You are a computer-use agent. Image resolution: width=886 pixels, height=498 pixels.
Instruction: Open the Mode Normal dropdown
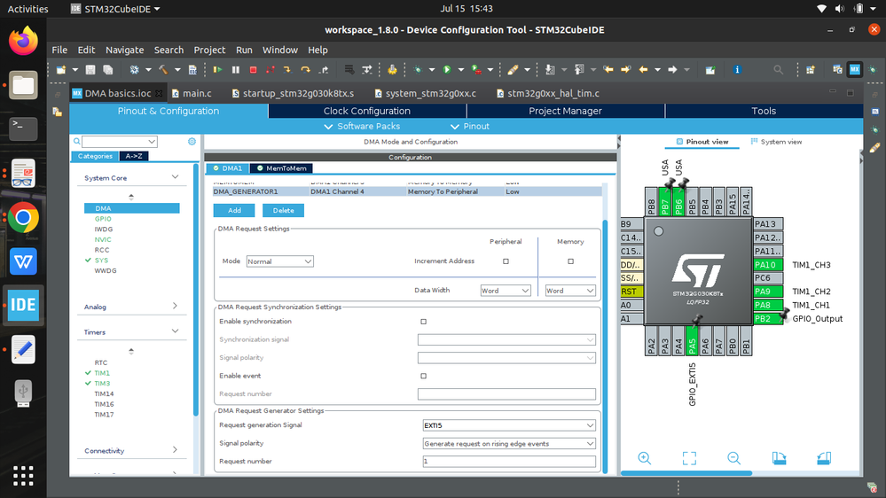[279, 261]
